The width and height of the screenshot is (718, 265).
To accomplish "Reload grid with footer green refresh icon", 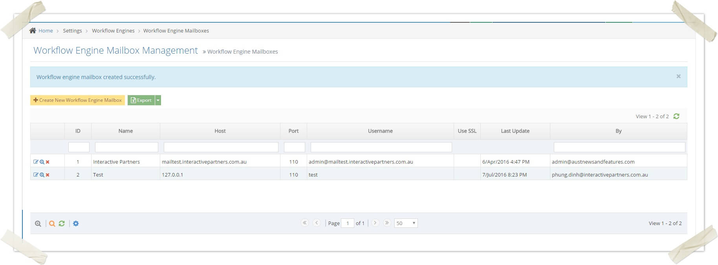I will click(x=62, y=224).
